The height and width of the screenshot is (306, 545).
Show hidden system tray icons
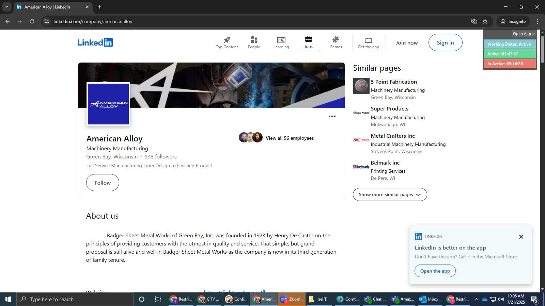(x=476, y=299)
